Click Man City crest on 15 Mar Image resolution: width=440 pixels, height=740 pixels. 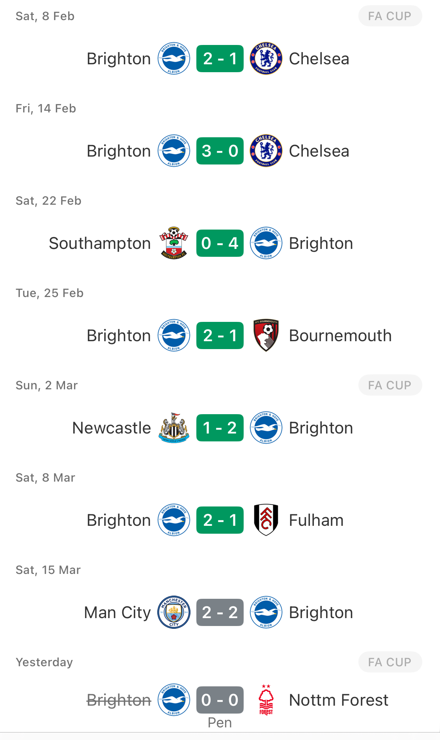click(174, 612)
